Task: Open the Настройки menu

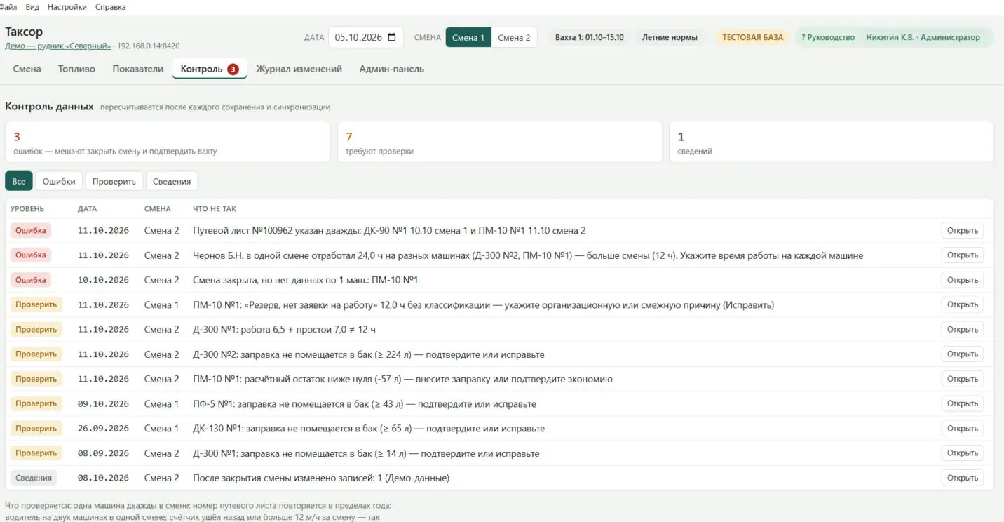Action: [x=67, y=7]
